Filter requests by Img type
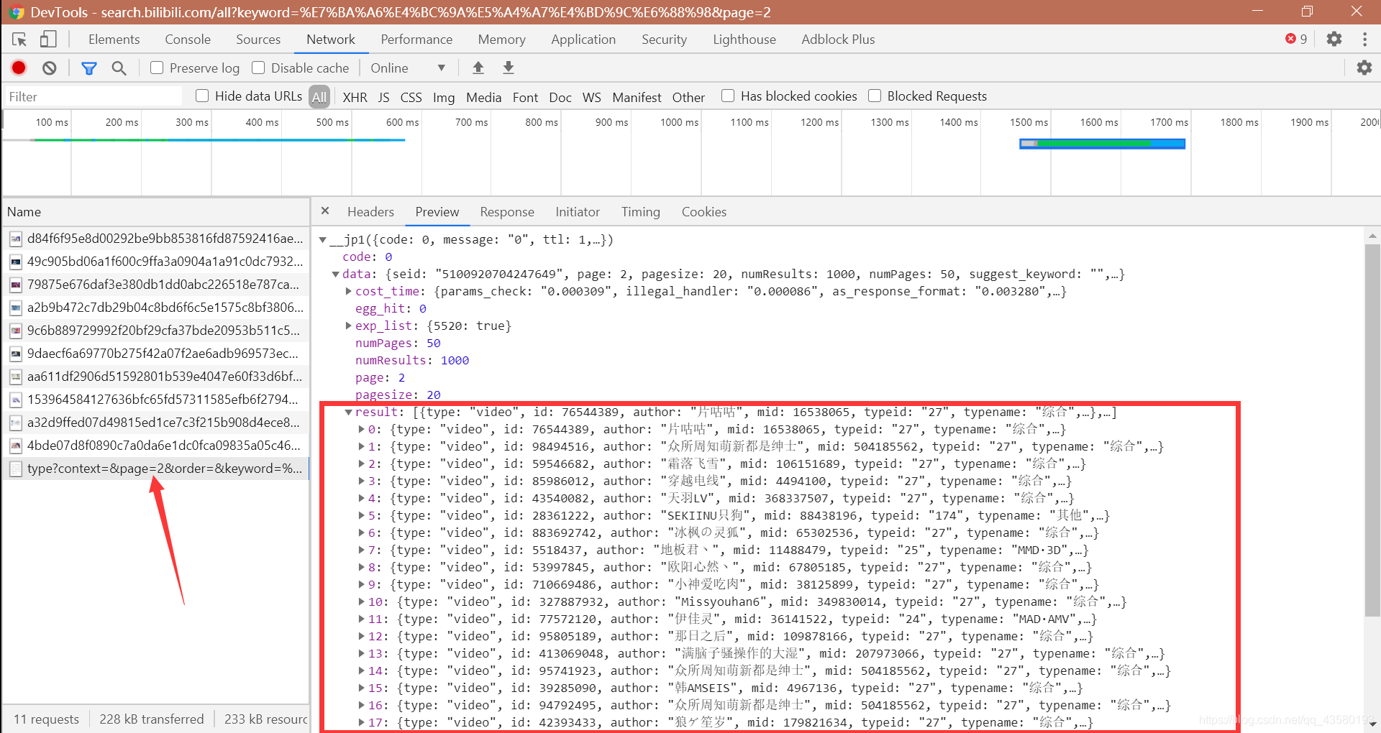1381x733 pixels. coord(444,97)
